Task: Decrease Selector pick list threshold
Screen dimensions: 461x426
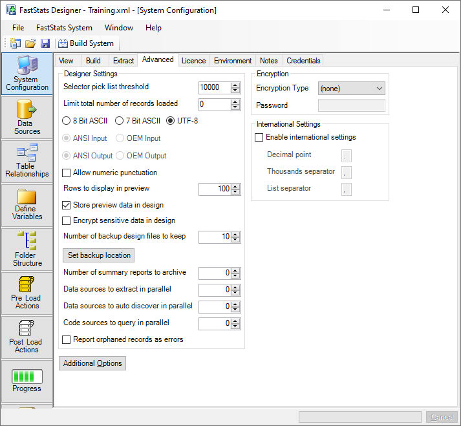Action: point(235,91)
